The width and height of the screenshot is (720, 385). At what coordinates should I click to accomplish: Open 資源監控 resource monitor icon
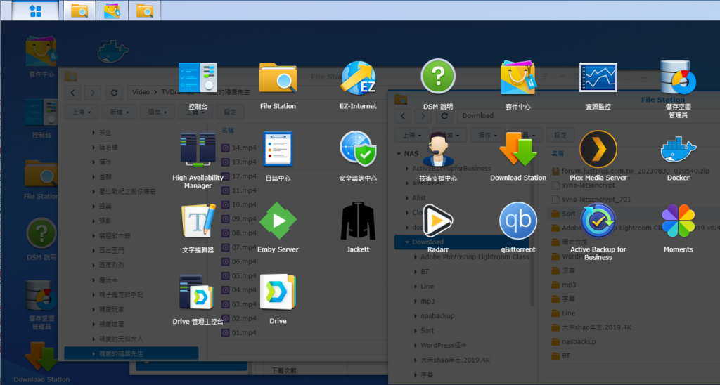click(598, 77)
